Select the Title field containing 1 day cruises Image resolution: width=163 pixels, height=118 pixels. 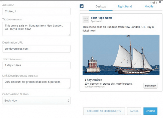click(x=36, y=65)
